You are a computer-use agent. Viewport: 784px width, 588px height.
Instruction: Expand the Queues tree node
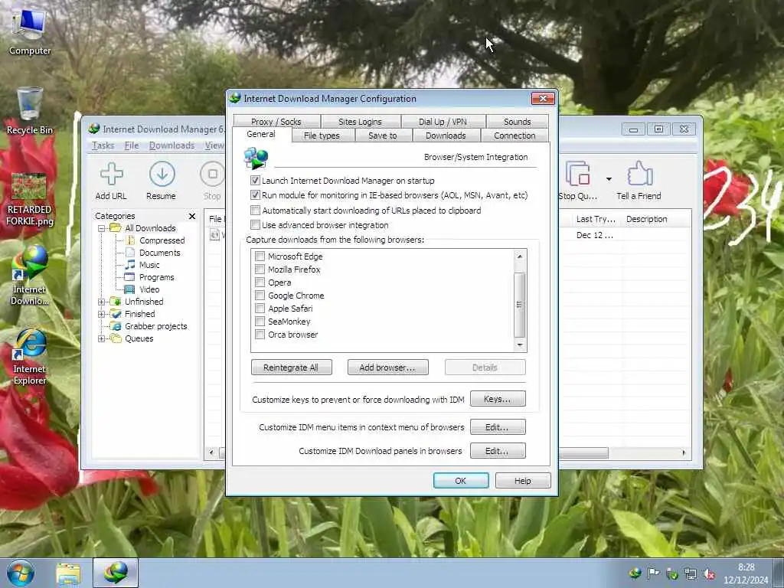(x=102, y=339)
